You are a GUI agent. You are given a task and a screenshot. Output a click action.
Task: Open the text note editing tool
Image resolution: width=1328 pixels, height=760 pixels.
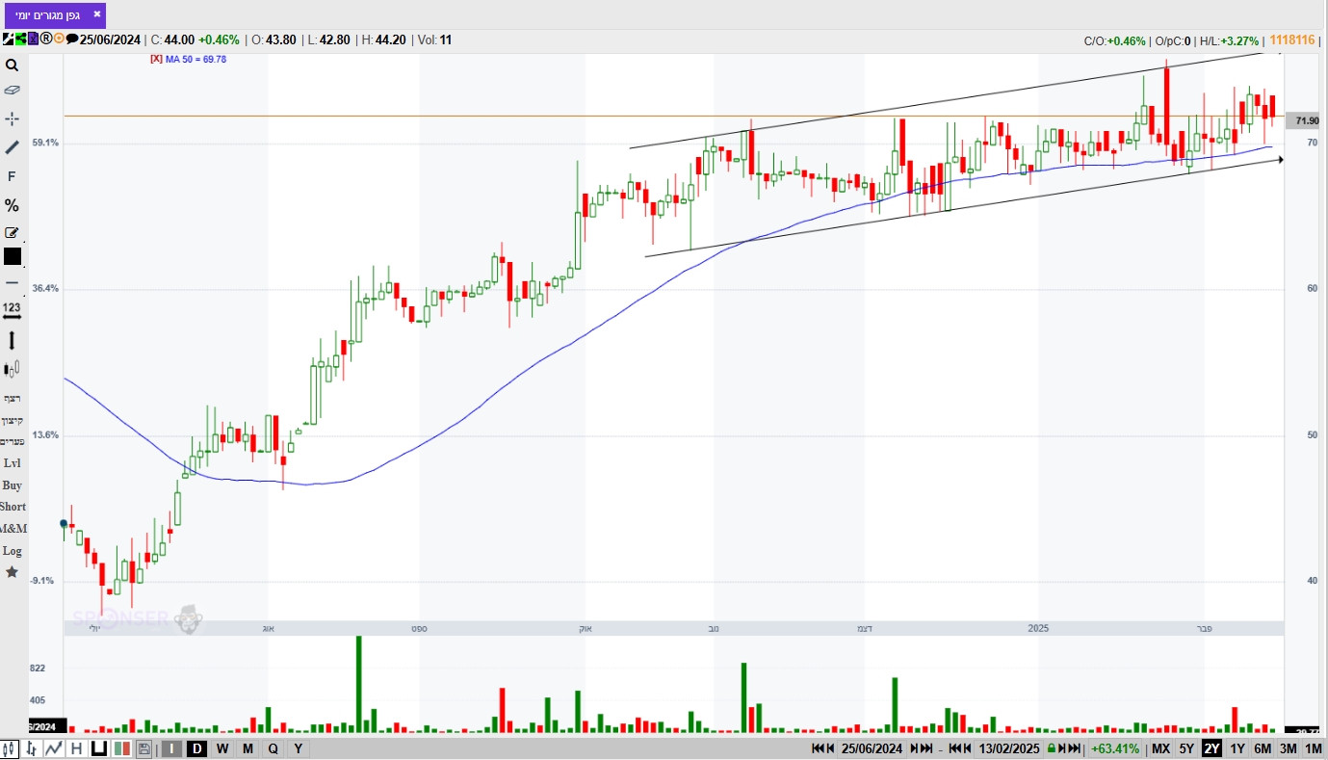12,232
